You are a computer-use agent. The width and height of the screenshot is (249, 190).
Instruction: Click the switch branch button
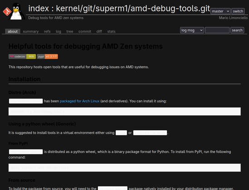(x=238, y=11)
